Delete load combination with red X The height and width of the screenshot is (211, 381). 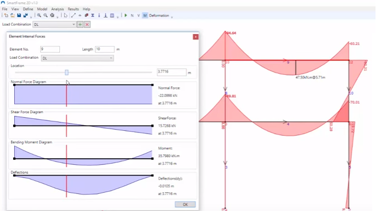(x=87, y=25)
